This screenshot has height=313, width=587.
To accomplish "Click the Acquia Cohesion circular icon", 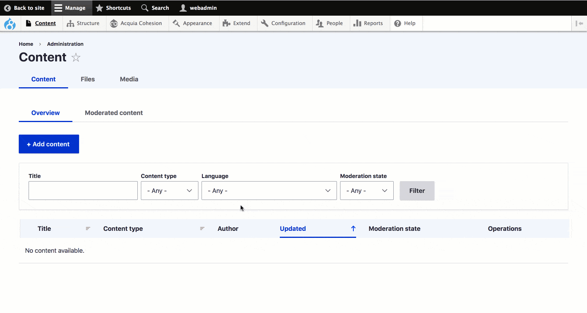I will click(114, 23).
